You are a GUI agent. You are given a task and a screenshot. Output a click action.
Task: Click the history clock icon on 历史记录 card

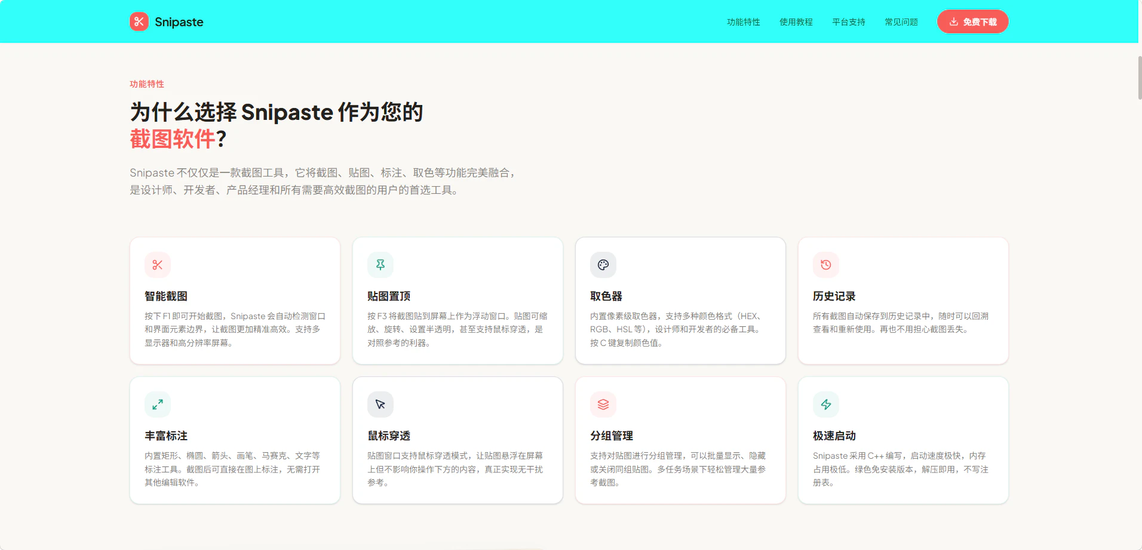pyautogui.click(x=826, y=265)
